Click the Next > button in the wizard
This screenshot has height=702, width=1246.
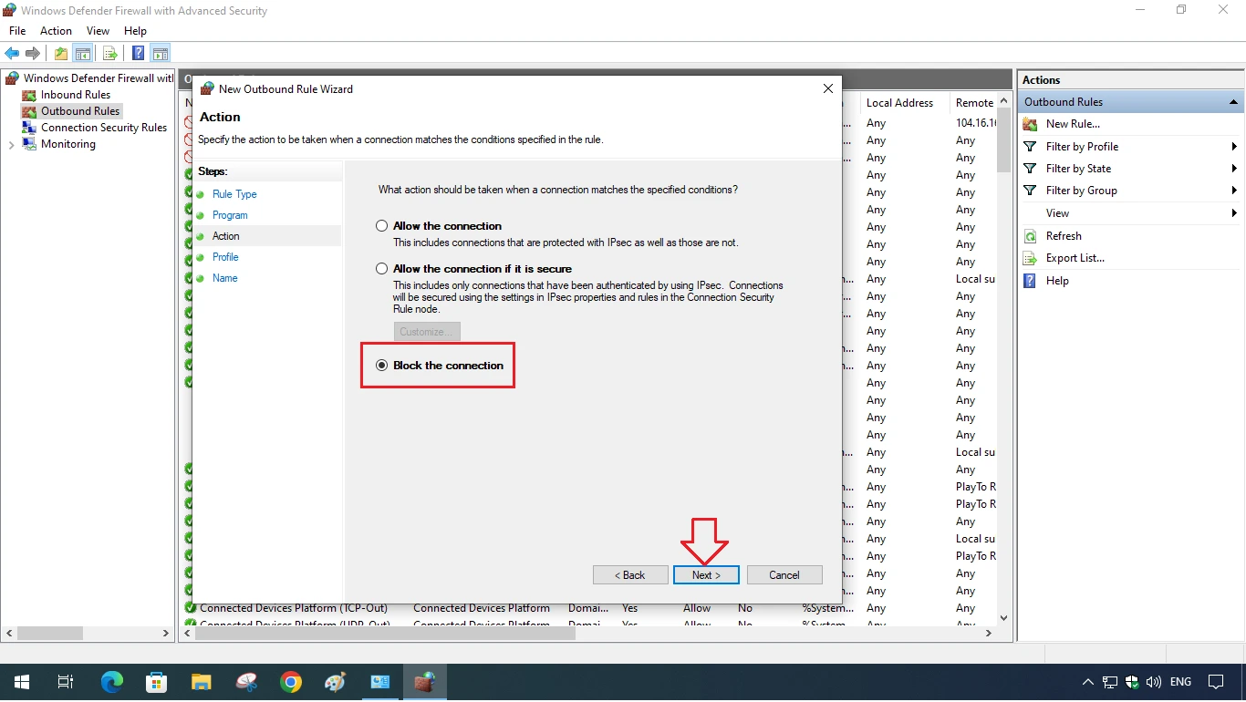pyautogui.click(x=706, y=575)
